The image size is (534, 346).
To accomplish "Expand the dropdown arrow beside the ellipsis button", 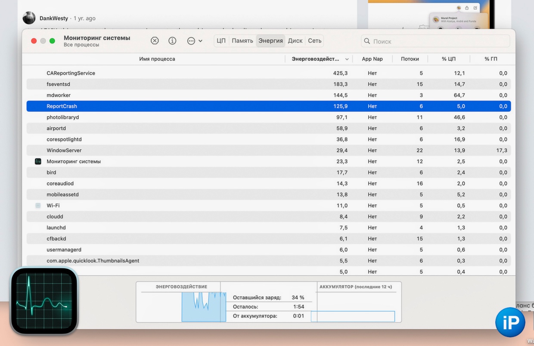I will (x=201, y=41).
